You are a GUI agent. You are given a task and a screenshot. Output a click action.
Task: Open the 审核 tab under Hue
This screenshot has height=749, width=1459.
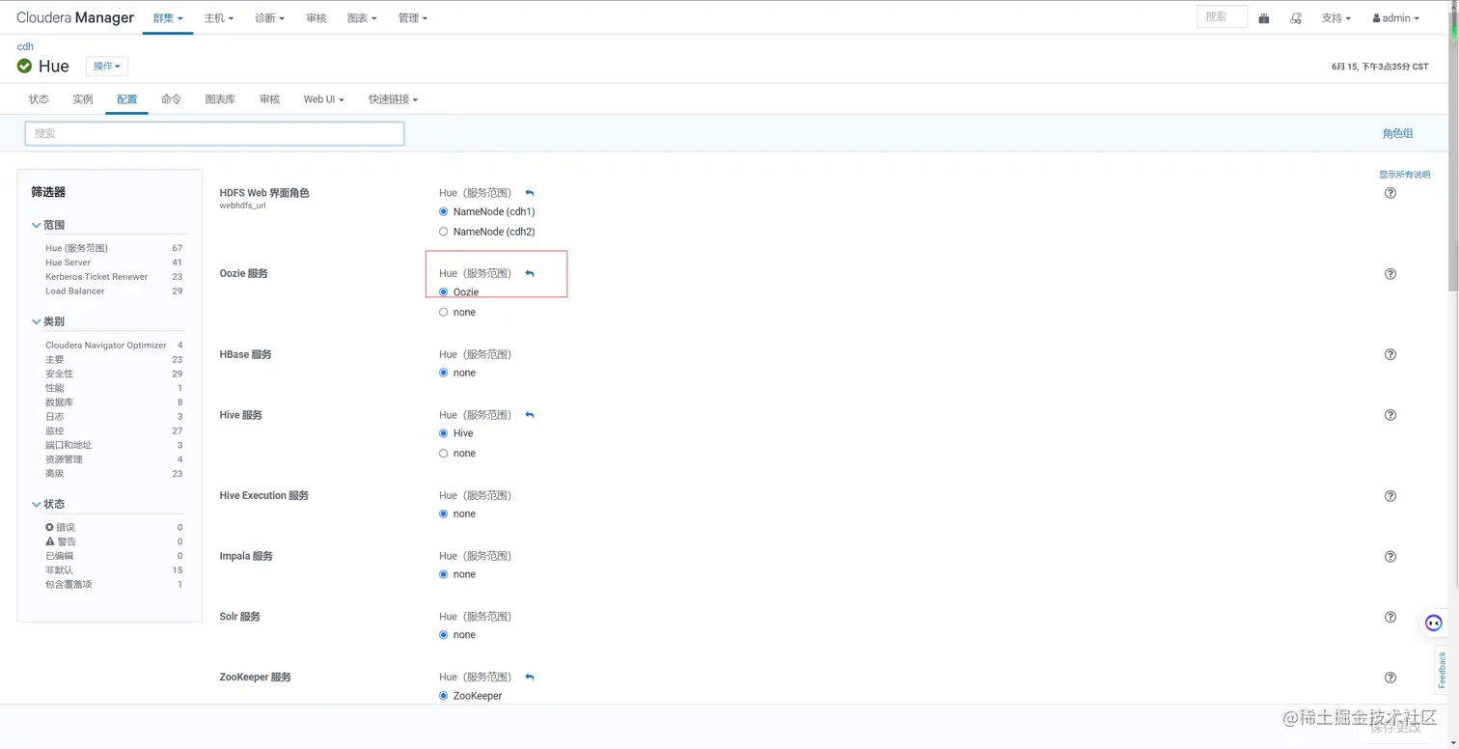coord(269,99)
